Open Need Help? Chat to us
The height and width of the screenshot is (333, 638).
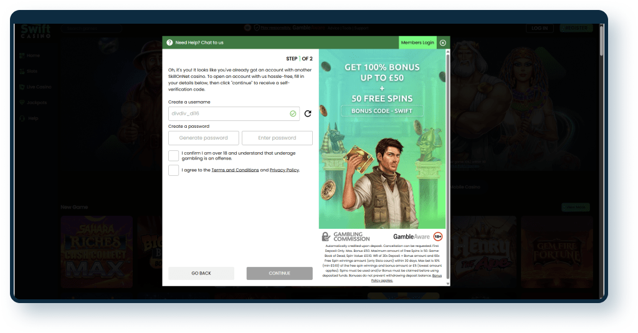199,42
